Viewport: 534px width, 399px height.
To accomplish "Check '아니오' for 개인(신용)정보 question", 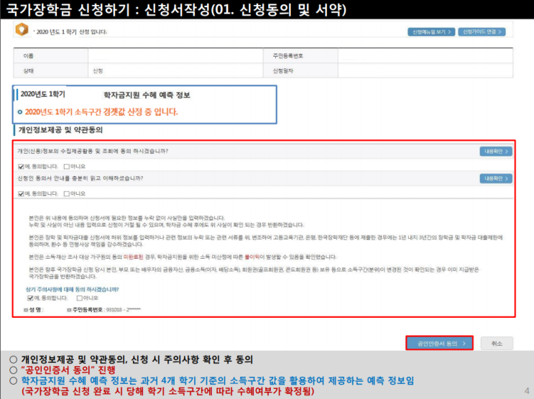I will coord(67,167).
